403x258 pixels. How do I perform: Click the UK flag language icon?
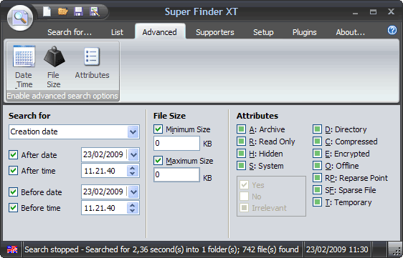click(x=12, y=249)
